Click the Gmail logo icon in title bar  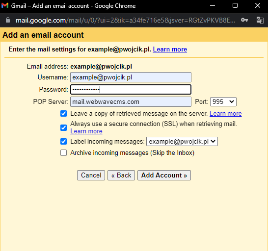point(5,5)
